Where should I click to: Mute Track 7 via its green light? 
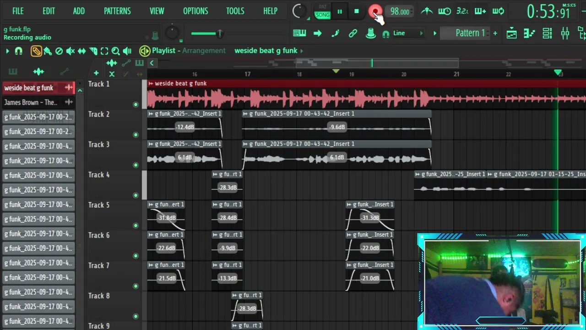point(135,286)
